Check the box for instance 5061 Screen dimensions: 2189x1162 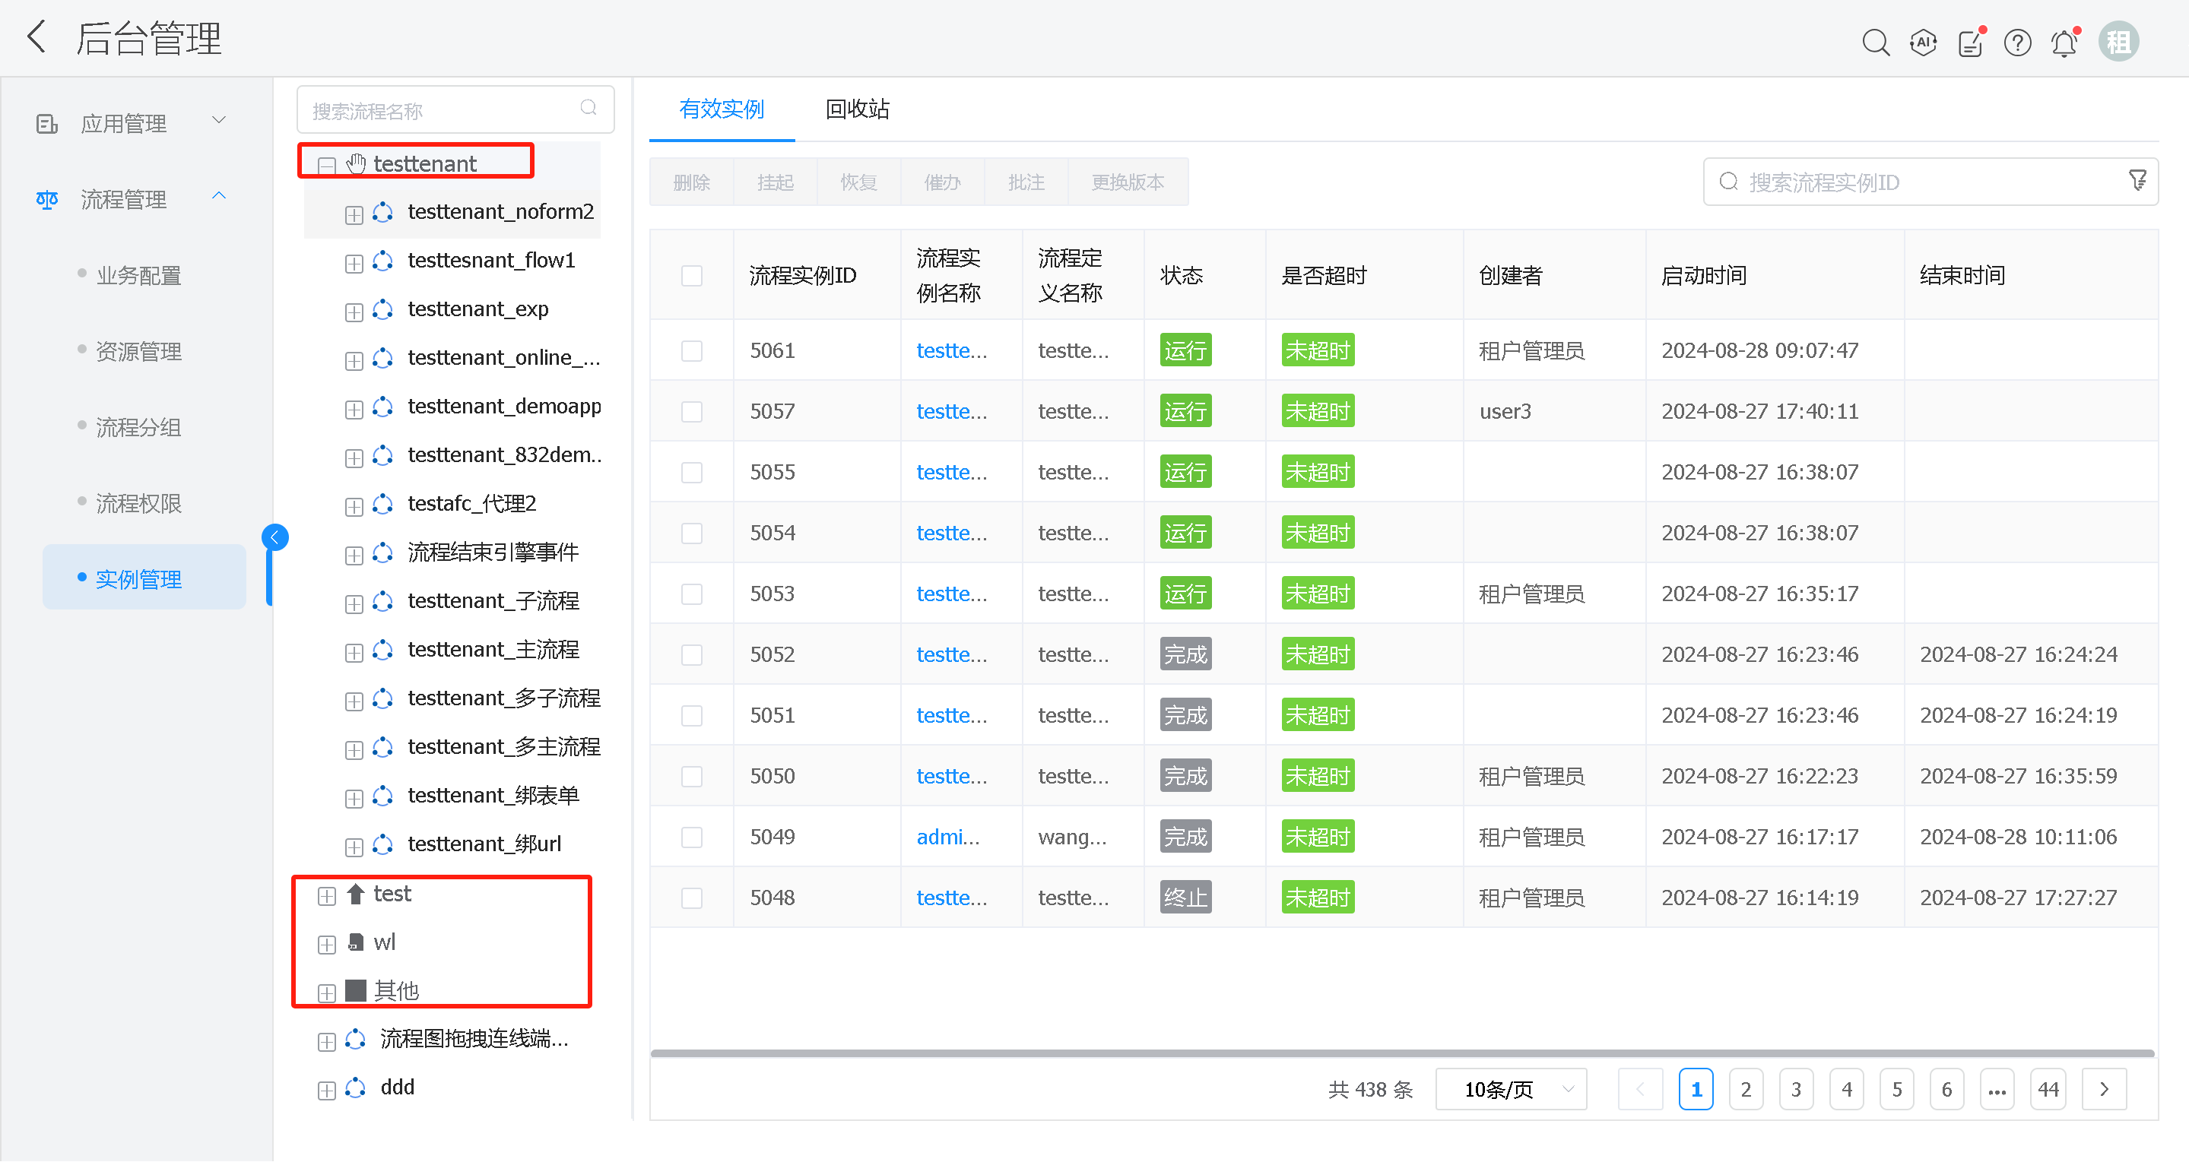692,351
